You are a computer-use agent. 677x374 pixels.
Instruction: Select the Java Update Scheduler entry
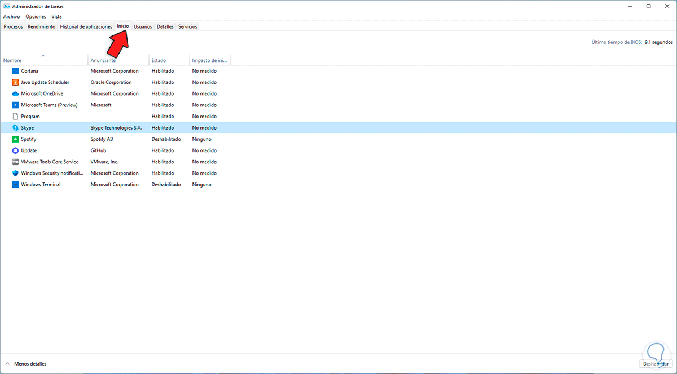pos(45,82)
